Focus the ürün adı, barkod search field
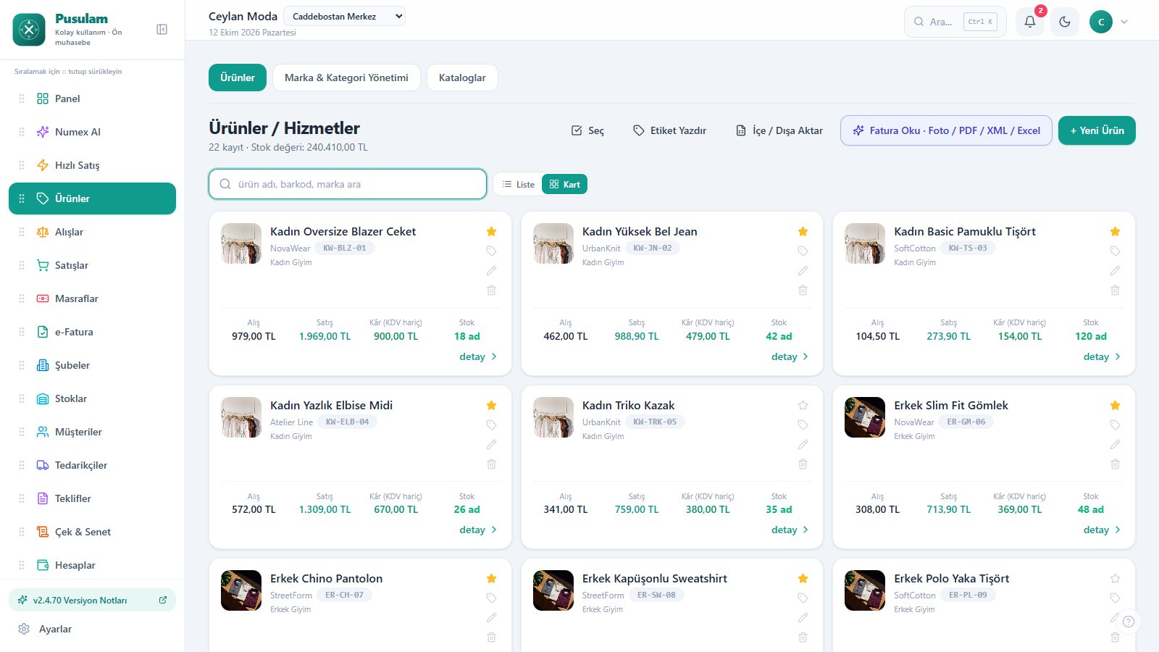This screenshot has height=652, width=1159. click(348, 184)
